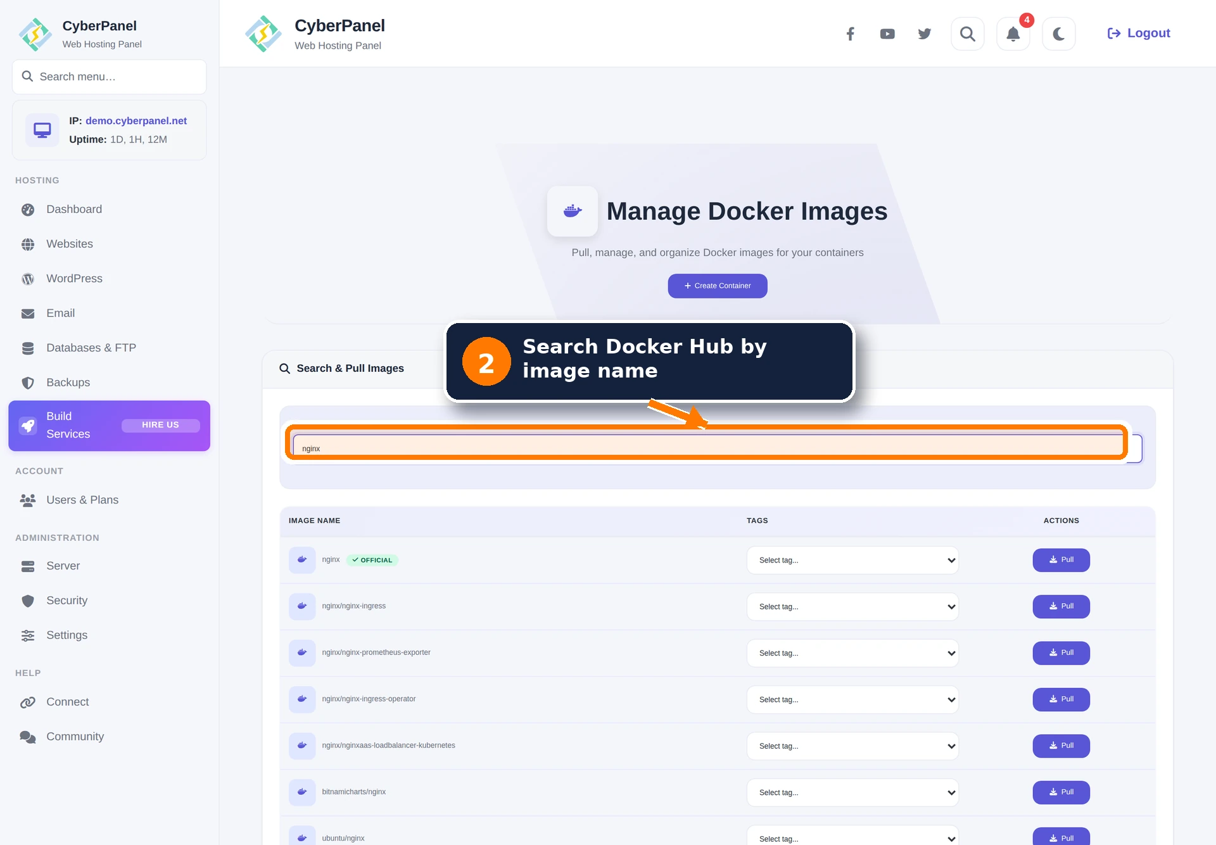Open the Connect menu item
1216x845 pixels.
point(109,702)
